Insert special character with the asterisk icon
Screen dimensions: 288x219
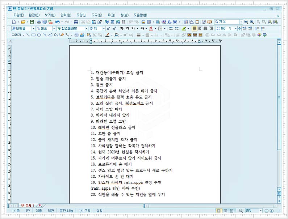pyautogui.click(x=175, y=22)
